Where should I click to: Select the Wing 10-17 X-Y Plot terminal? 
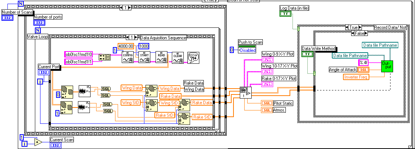pyautogui.click(x=268, y=71)
